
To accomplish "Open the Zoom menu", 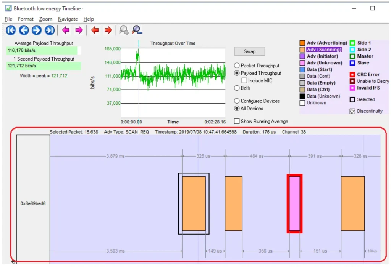I will [45, 19].
